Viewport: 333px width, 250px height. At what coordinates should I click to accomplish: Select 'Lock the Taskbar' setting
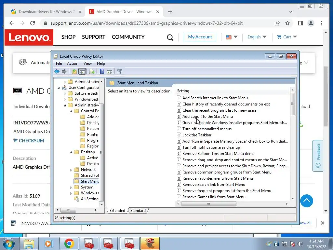click(x=197, y=135)
